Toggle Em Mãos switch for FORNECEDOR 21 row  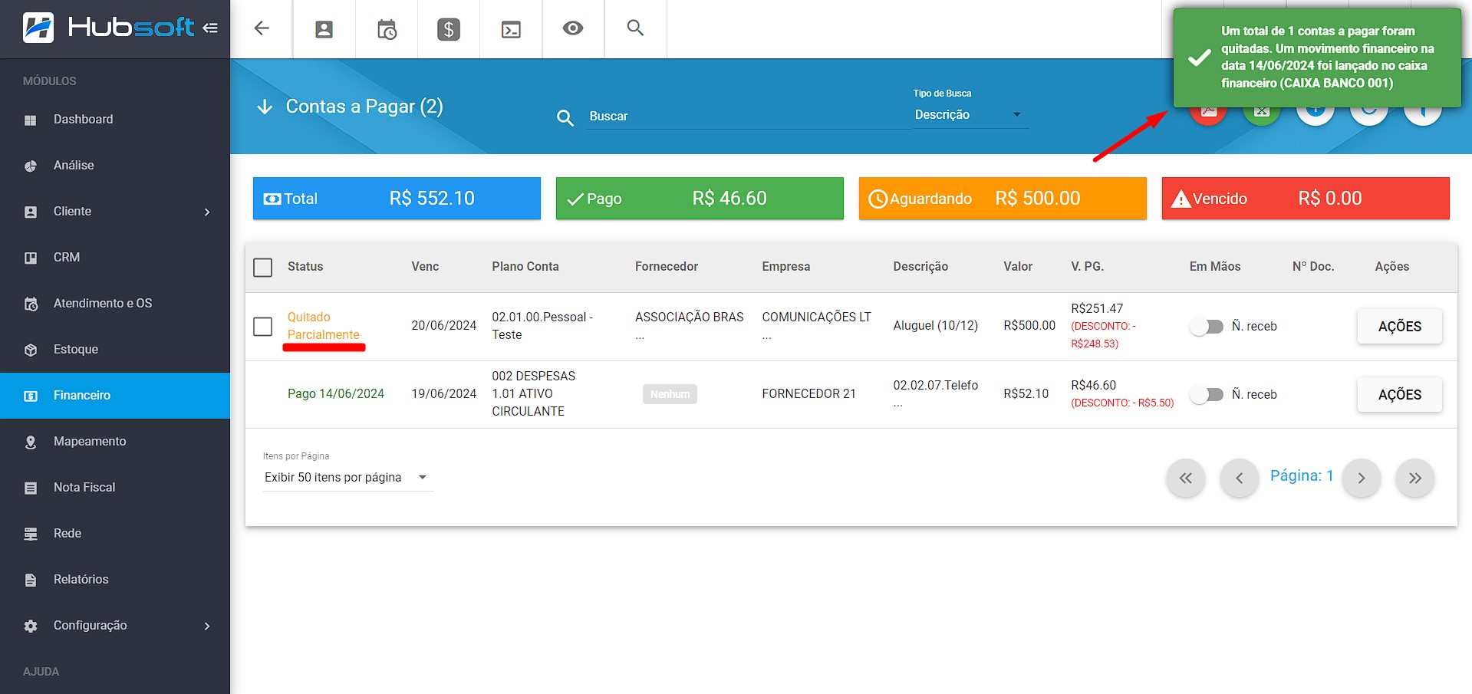coord(1207,395)
